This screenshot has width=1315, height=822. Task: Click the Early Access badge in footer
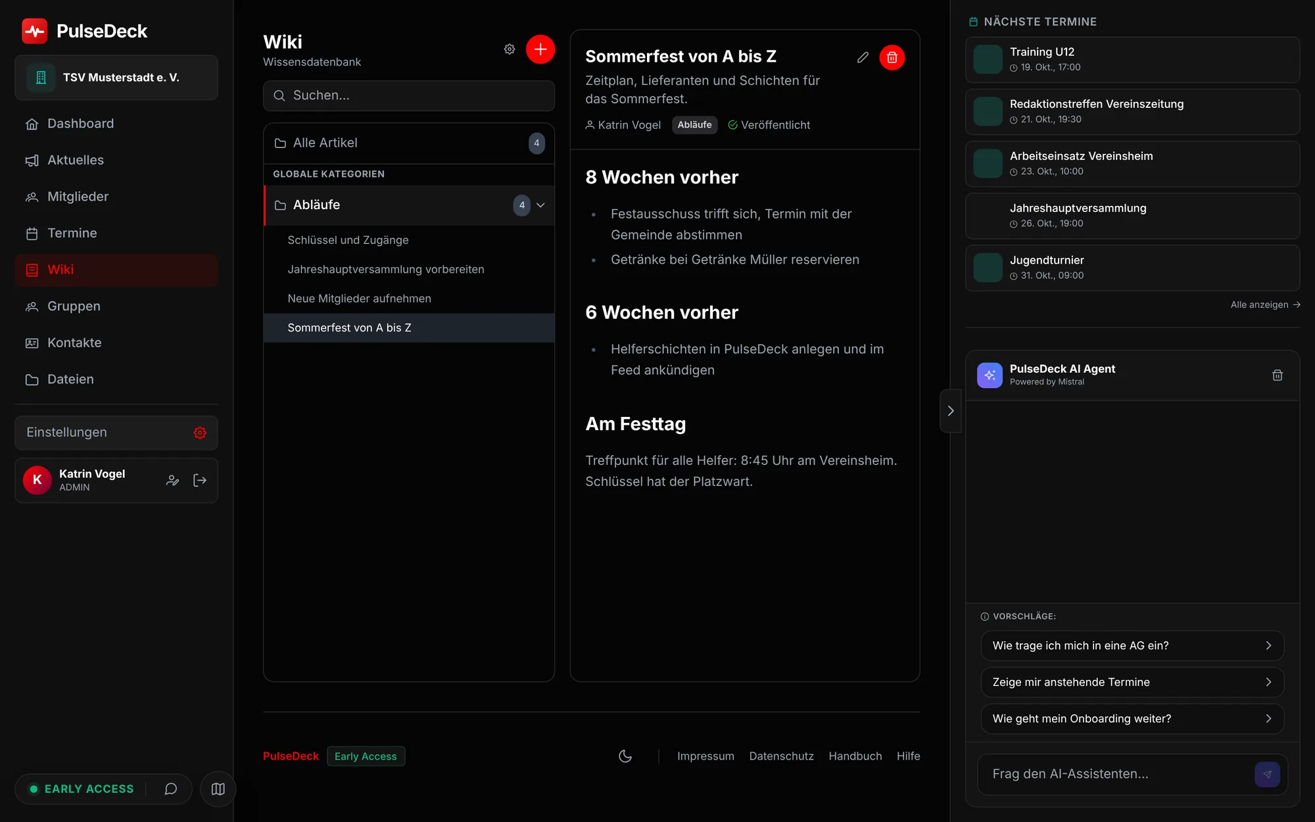366,756
